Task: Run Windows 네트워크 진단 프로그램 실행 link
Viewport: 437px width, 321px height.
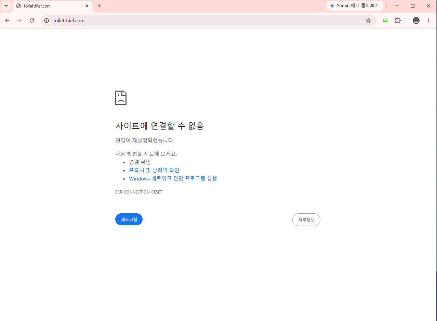Action: pyautogui.click(x=173, y=178)
